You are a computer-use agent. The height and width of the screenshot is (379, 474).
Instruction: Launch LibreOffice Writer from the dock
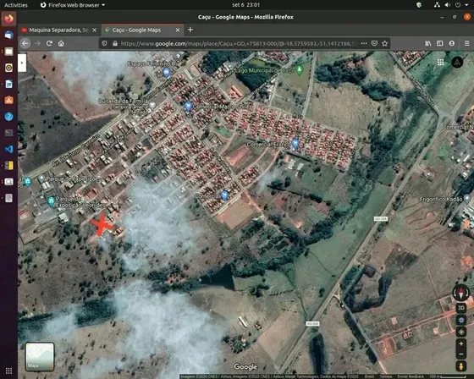click(x=8, y=84)
